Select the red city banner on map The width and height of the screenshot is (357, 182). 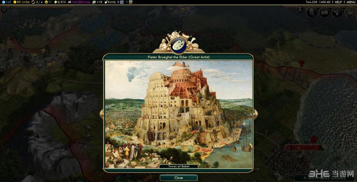(305, 148)
